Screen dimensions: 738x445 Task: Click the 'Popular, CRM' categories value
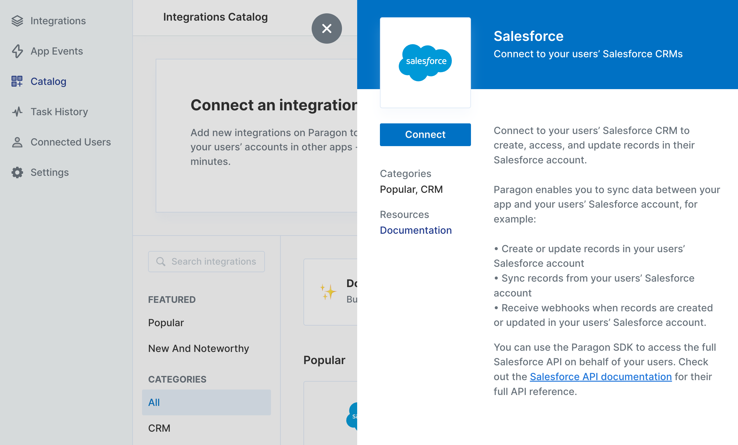411,189
